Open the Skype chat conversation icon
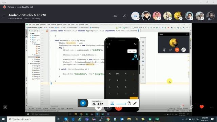The height and width of the screenshot is (122, 217). (181, 107)
